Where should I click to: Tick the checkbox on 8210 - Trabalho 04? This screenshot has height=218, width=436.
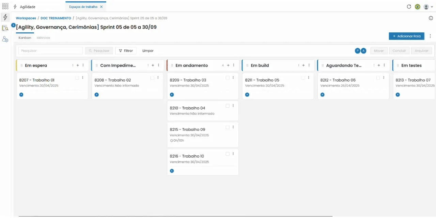(x=228, y=106)
